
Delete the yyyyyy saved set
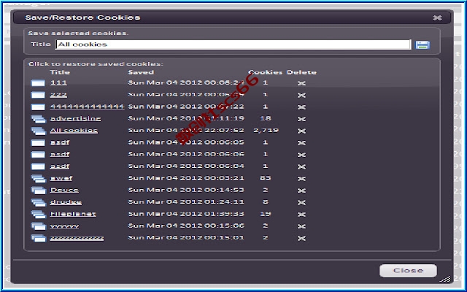pyautogui.click(x=301, y=226)
